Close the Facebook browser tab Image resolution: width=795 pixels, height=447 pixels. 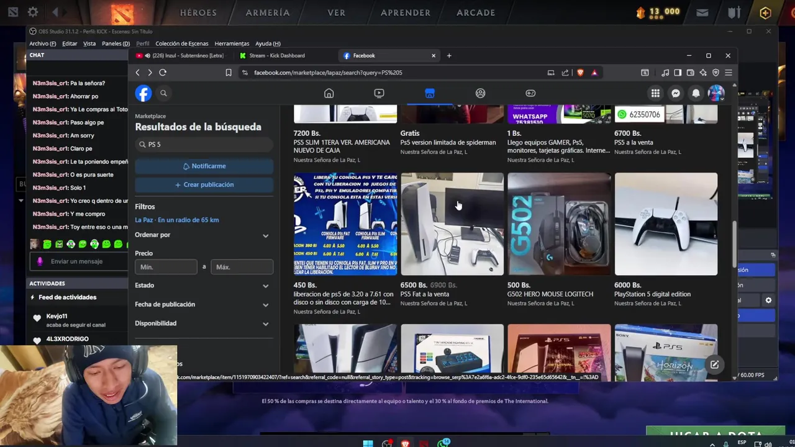click(434, 56)
